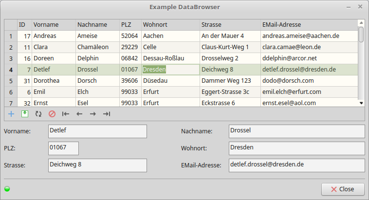Focus the PLZ input field
This screenshot has height=200, width=369.
pyautogui.click(x=63, y=148)
